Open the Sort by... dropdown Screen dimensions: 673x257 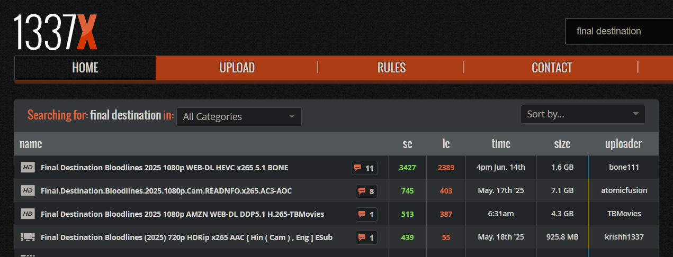[x=582, y=114]
